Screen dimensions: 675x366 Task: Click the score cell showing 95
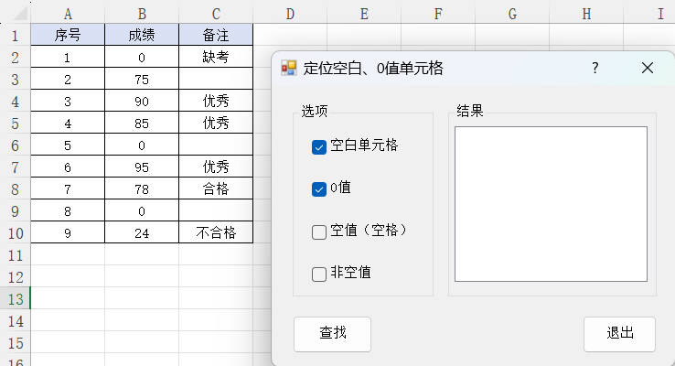point(142,167)
